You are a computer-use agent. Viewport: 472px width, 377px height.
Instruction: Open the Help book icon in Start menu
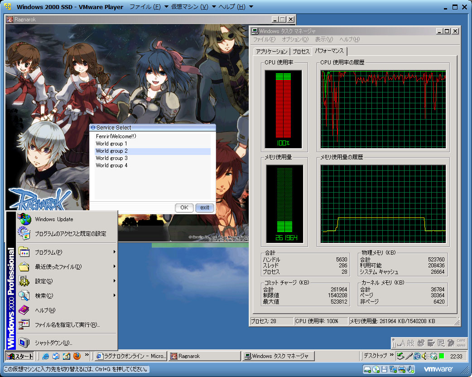[24, 310]
